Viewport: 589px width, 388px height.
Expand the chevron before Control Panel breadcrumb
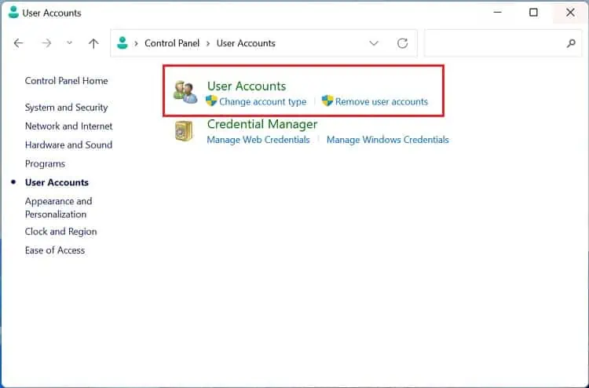(136, 43)
